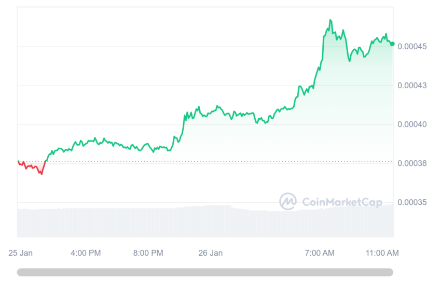
Task: Click the 26 Jan date label
Action: 210,253
